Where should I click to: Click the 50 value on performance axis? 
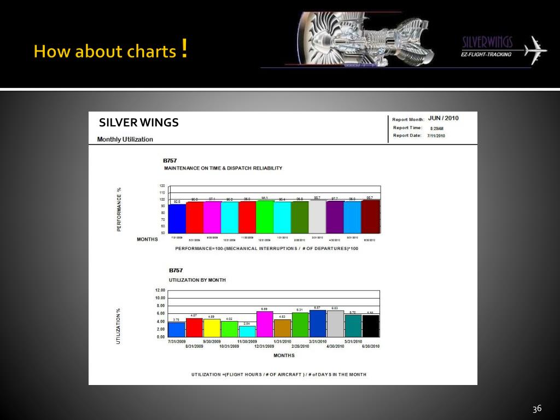163,233
